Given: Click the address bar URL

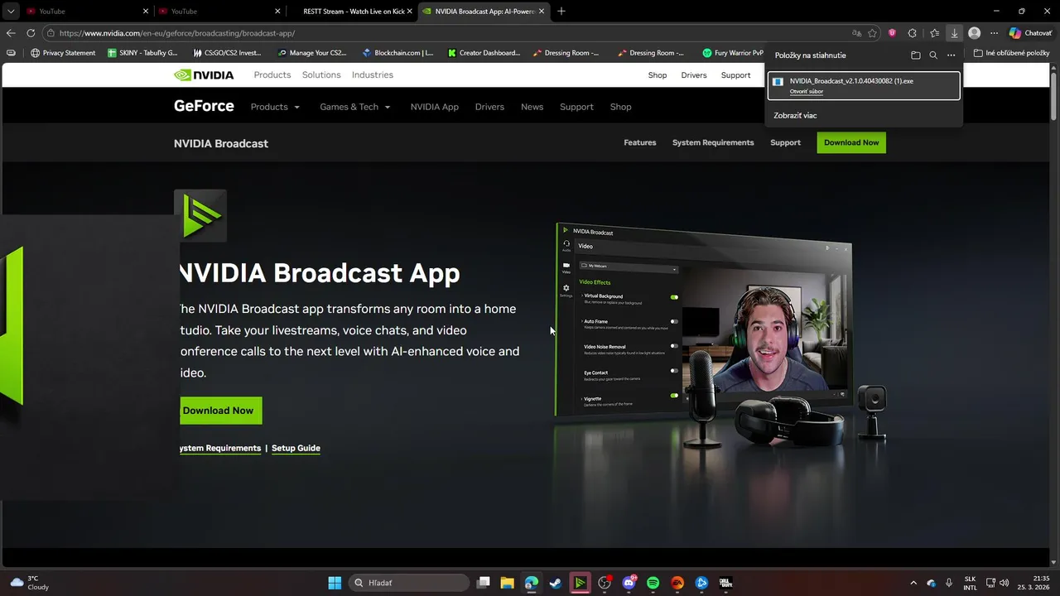Looking at the screenshot, I should click(176, 33).
